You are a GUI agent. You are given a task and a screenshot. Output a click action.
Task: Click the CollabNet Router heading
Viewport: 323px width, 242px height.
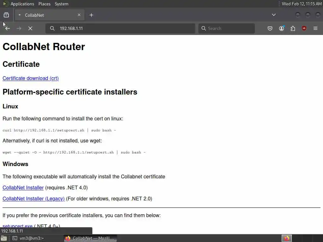pos(44,47)
